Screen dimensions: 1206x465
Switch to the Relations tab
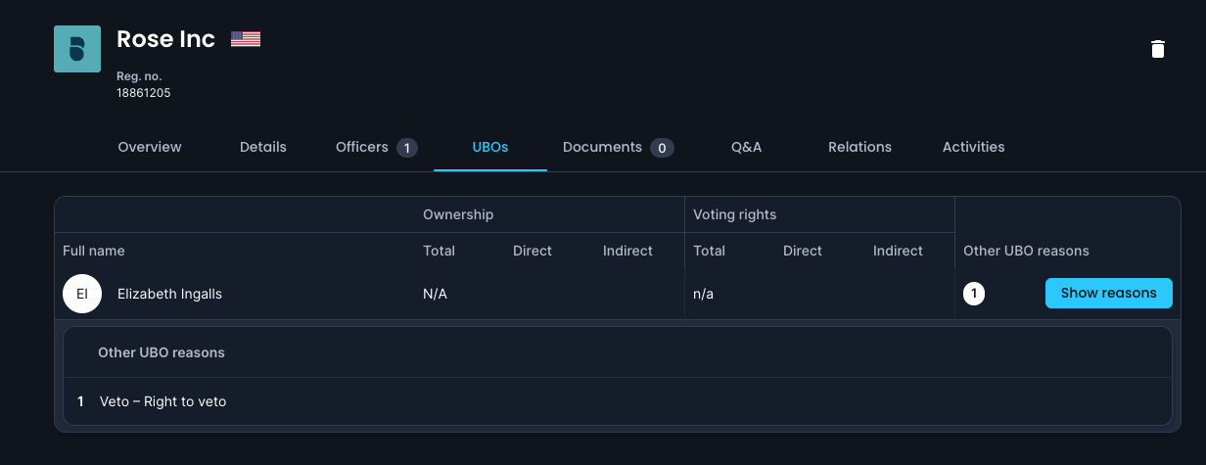pos(859,147)
